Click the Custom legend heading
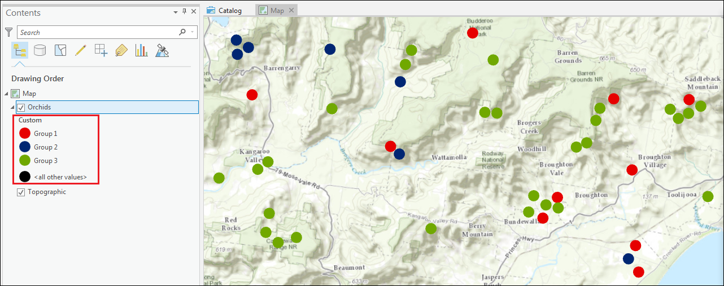Viewport: 724px width, 286px height. (30, 120)
